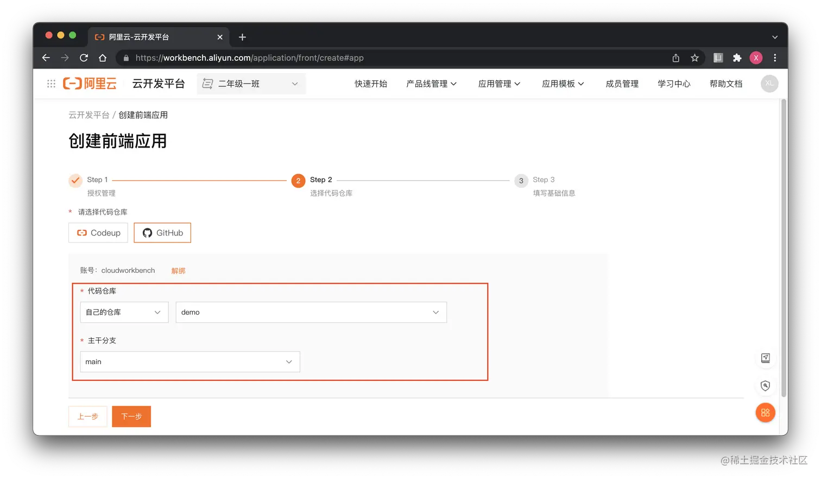The height and width of the screenshot is (479, 821).
Task: Open the extensions puzzle icon
Action: tap(737, 58)
